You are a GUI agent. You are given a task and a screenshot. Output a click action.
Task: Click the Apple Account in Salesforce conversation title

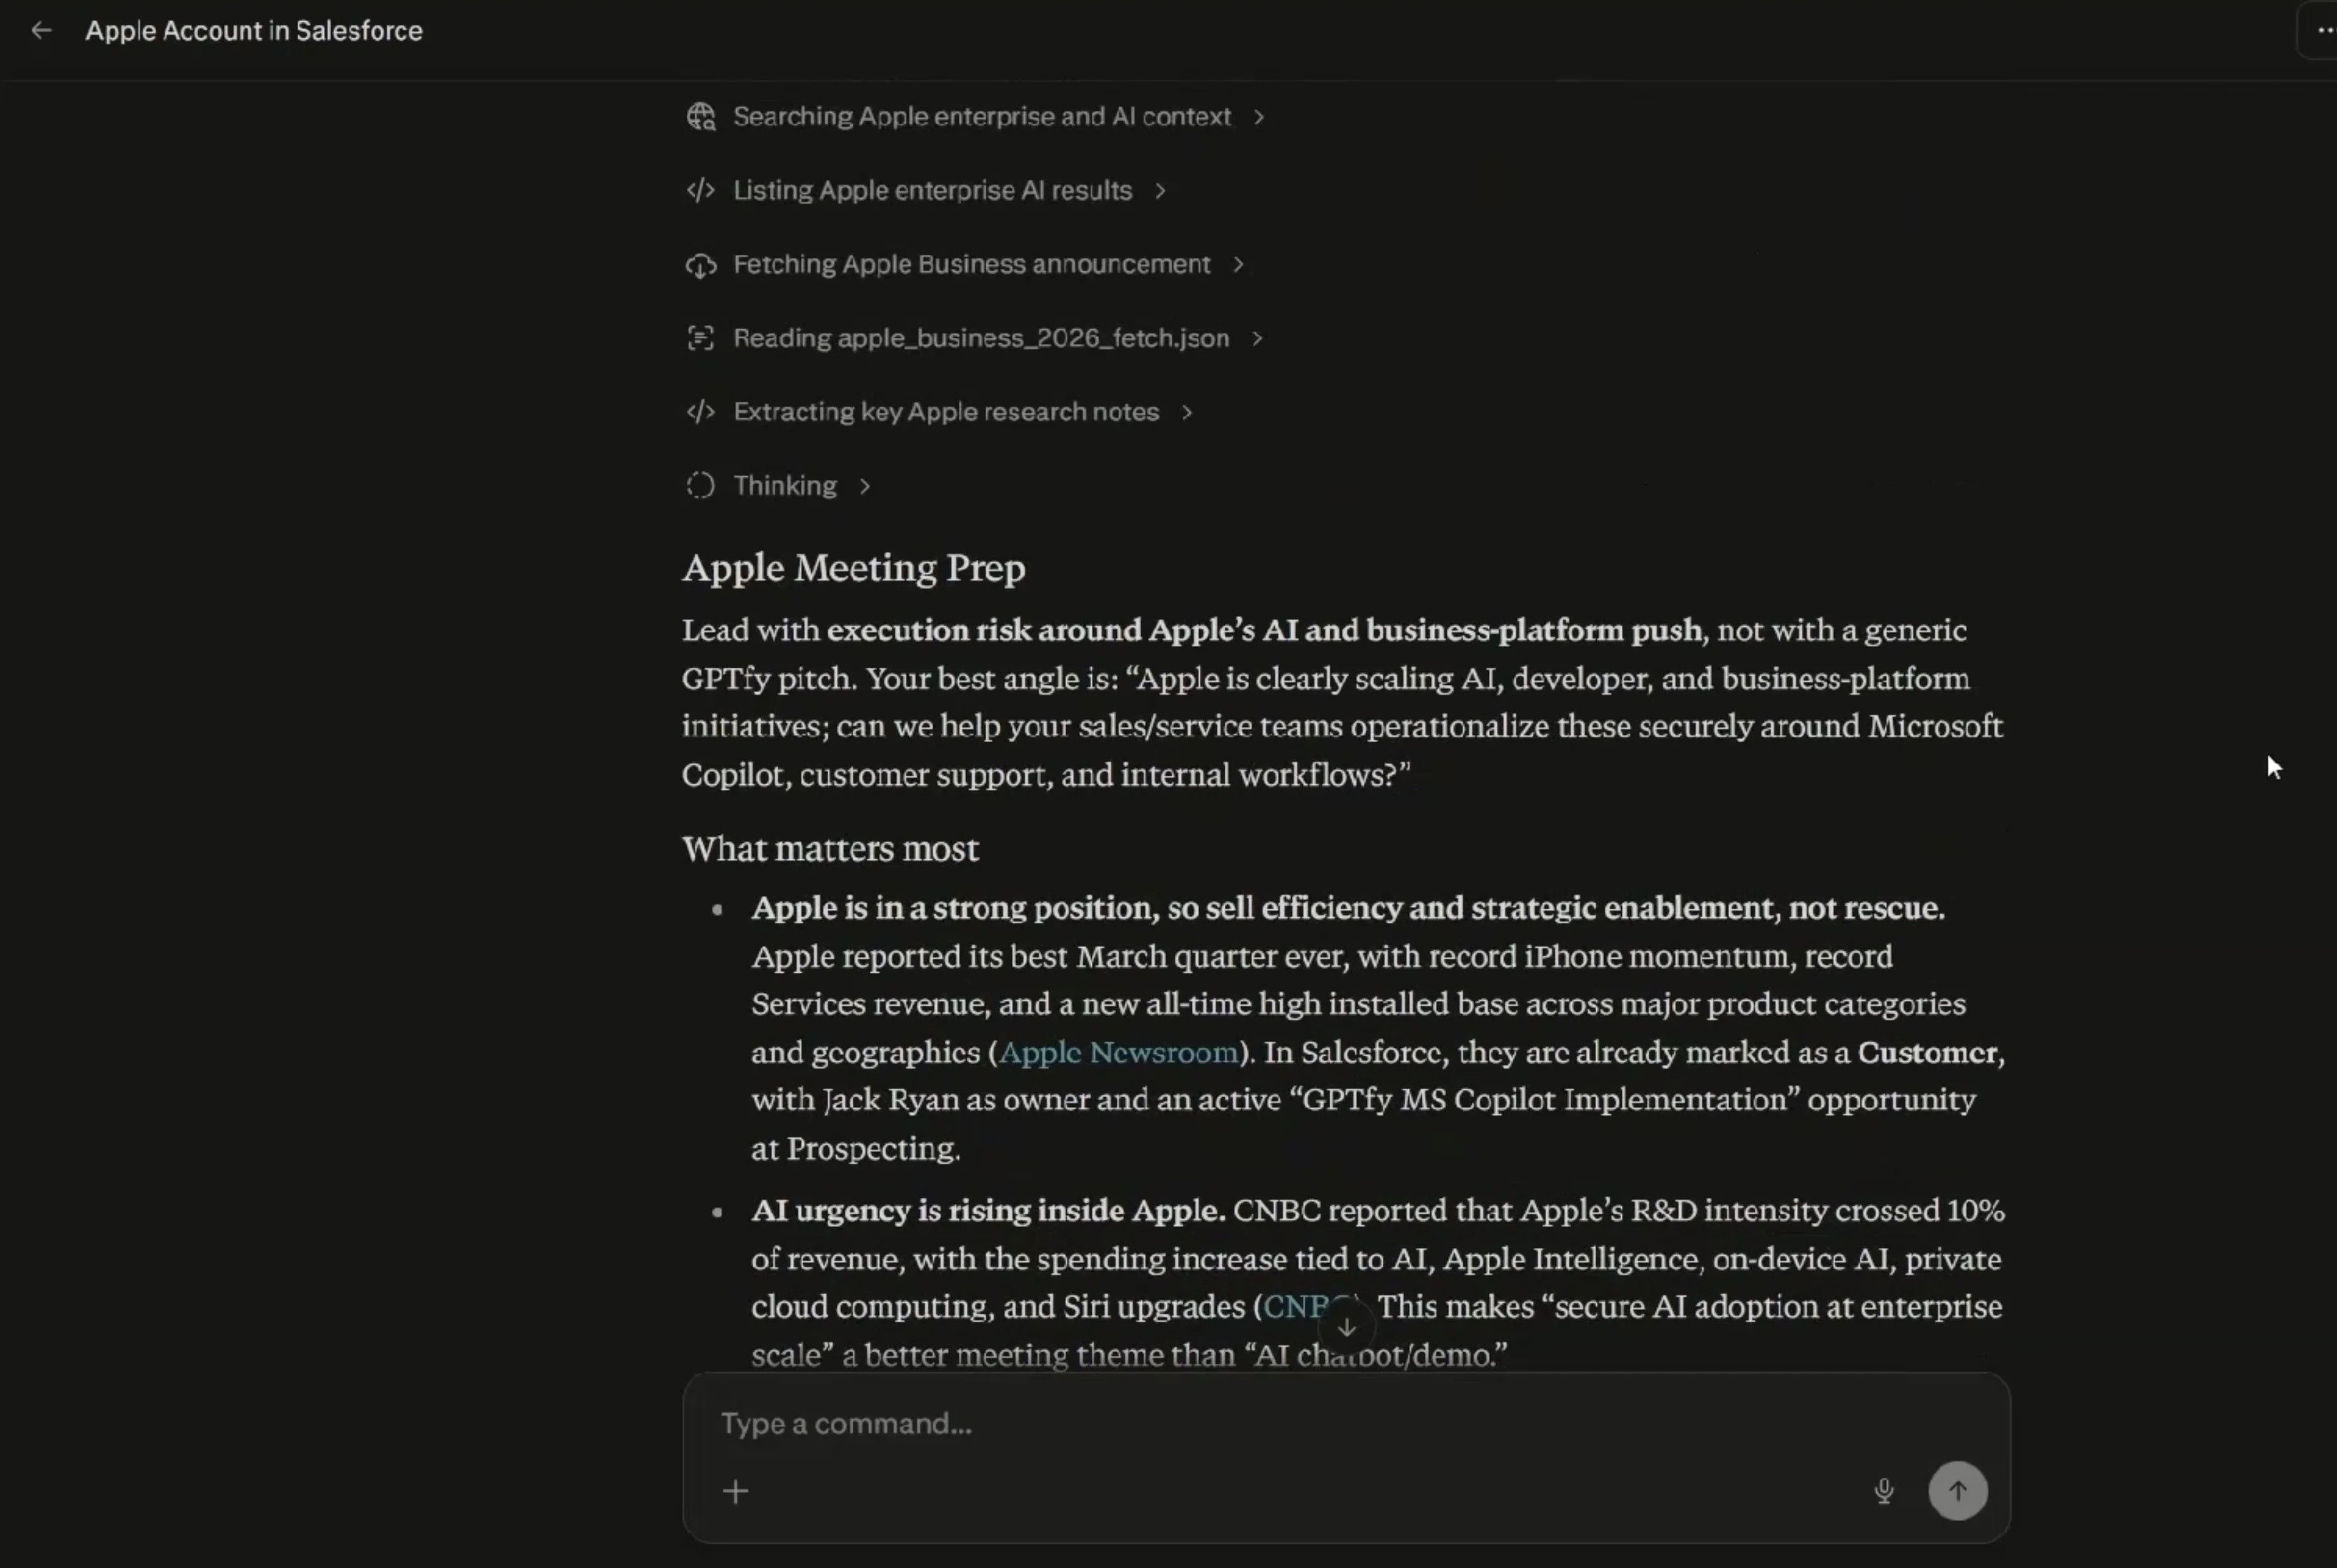point(254,31)
